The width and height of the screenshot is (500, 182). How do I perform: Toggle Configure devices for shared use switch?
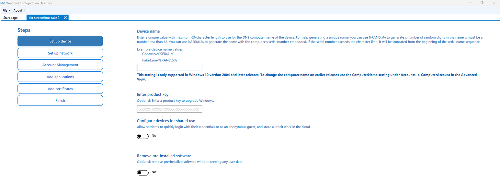tap(143, 136)
